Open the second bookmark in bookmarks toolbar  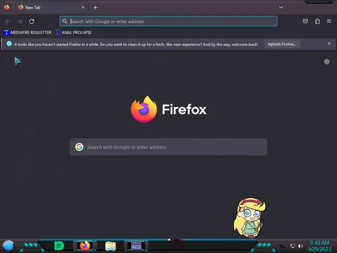point(73,33)
